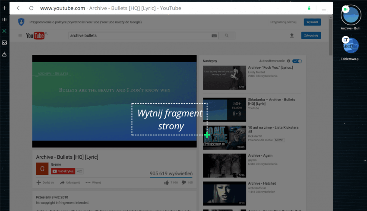Dislike the video with thumbs down

point(184,183)
